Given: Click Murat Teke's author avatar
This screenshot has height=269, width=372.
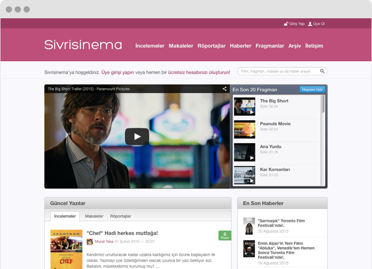Looking at the screenshot, I should (x=90, y=242).
